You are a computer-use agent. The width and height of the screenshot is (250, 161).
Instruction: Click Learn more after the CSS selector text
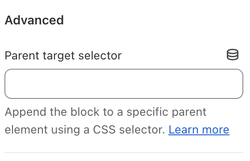[x=199, y=130]
